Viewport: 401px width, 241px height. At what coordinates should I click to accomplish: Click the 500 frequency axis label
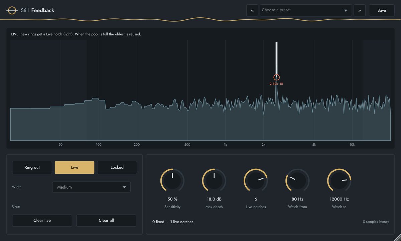point(187,145)
